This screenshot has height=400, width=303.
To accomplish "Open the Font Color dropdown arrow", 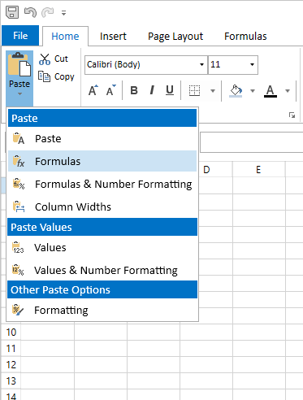I will click(x=288, y=91).
